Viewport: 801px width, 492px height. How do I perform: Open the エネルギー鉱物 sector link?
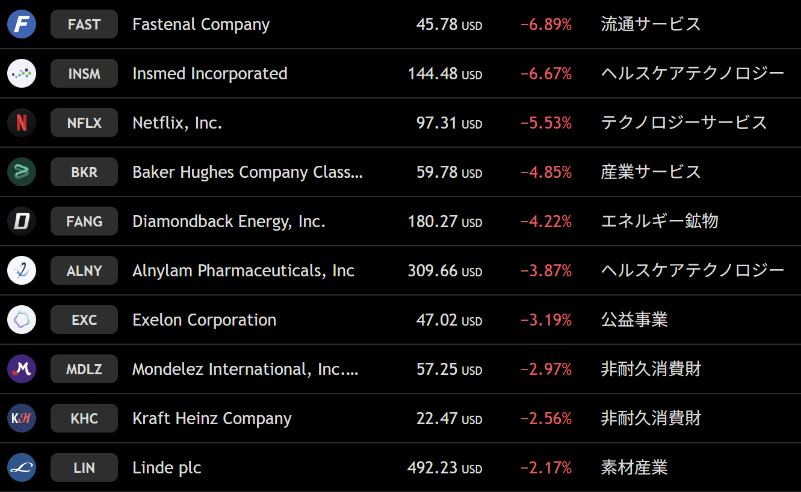[660, 222]
